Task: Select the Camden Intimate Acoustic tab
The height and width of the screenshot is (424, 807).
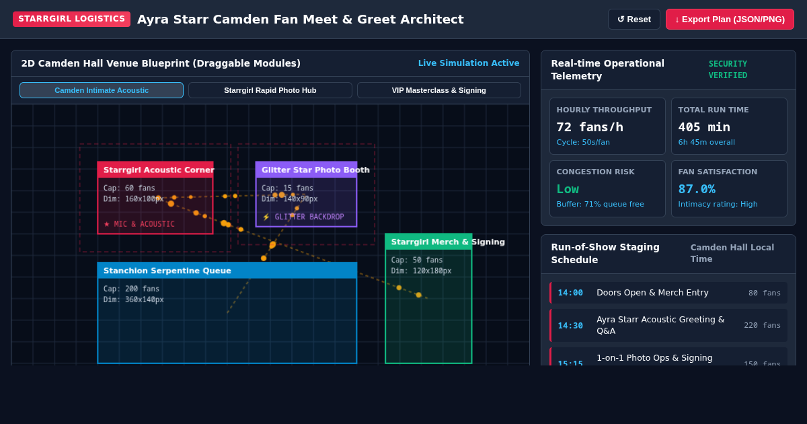Action: click(102, 90)
